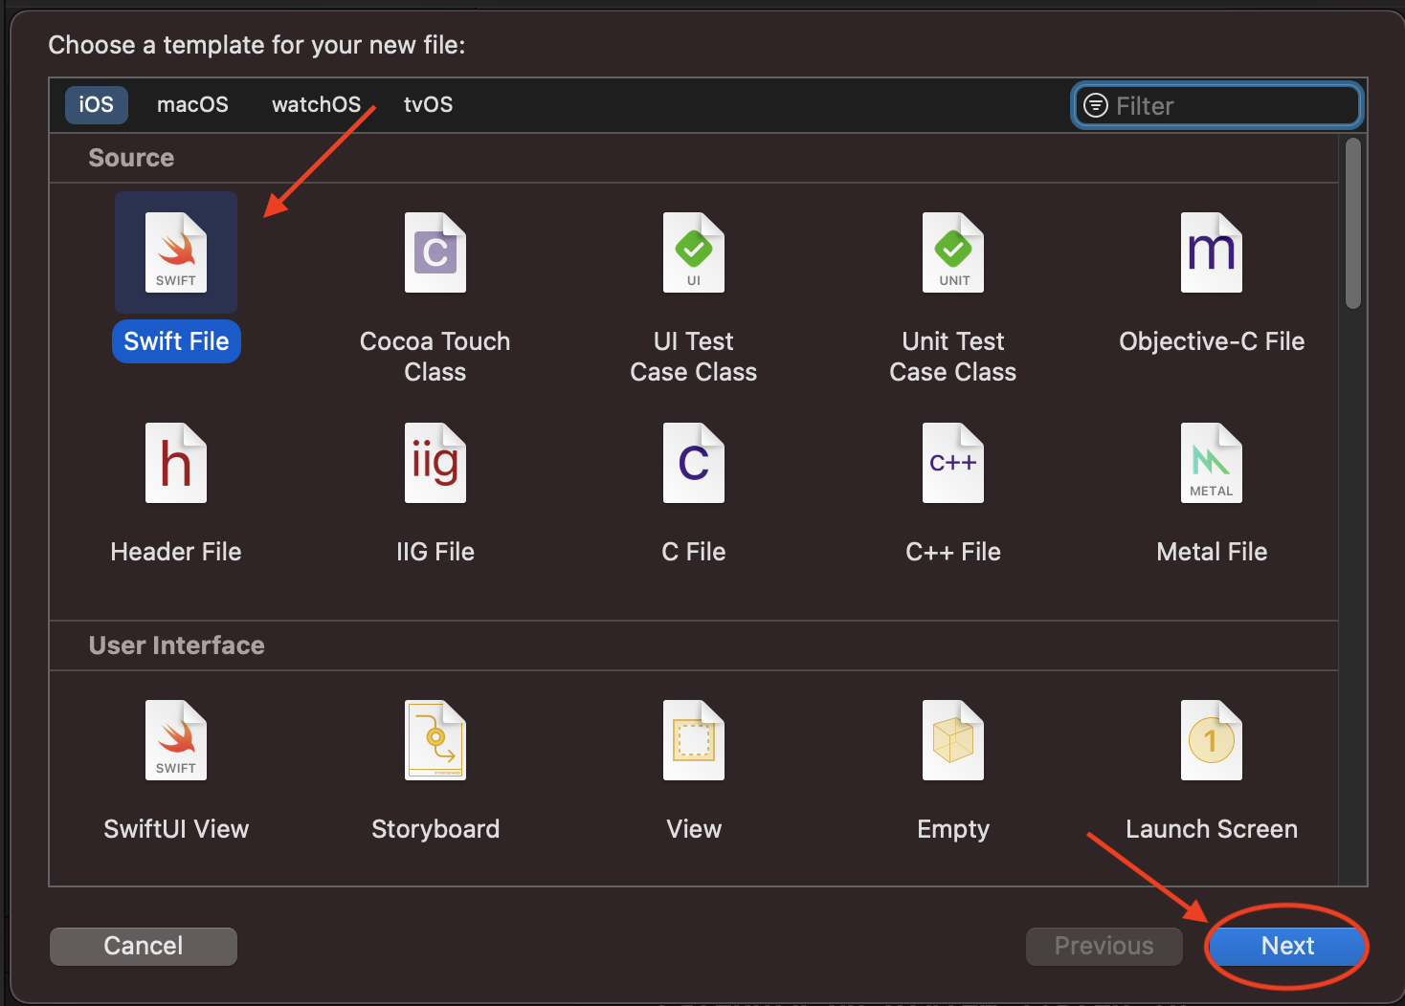Viewport: 1405px width, 1006px height.
Task: Click the template list vertical scrollbar
Action: [1352, 224]
